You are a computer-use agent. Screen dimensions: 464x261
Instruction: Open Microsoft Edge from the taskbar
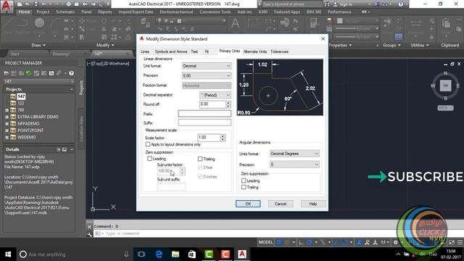159,254
